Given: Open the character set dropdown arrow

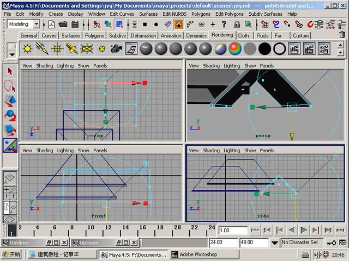Looking at the screenshot, I should point(274,243).
